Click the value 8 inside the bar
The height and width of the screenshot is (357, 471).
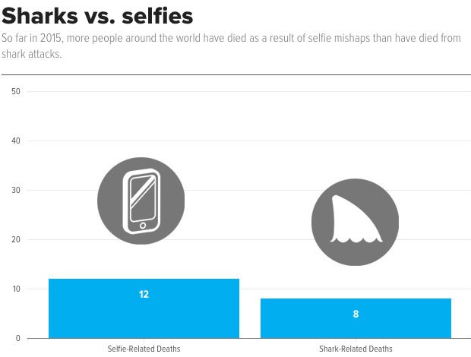(356, 314)
